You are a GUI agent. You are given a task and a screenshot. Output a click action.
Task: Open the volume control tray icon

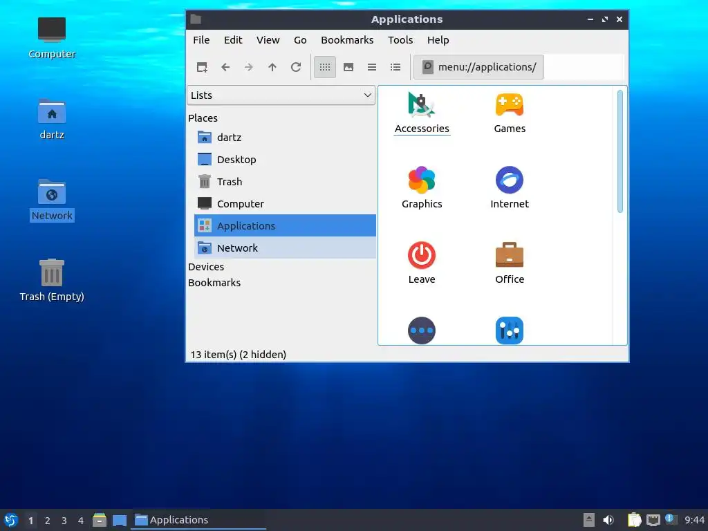(x=608, y=520)
